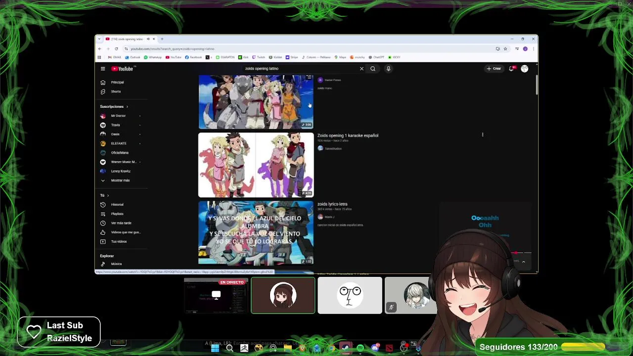Play the 'zoids lyrics-letra' thumbnail
Image resolution: width=633 pixels, height=356 pixels.
256,232
